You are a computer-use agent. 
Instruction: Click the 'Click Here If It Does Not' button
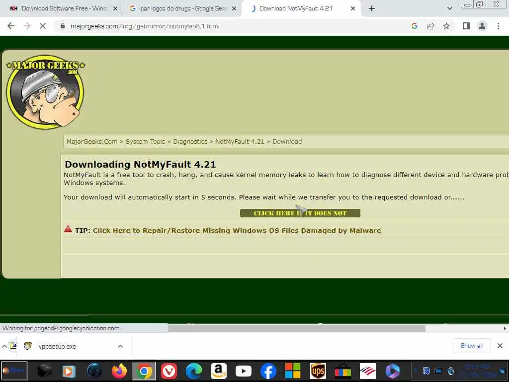pyautogui.click(x=300, y=213)
